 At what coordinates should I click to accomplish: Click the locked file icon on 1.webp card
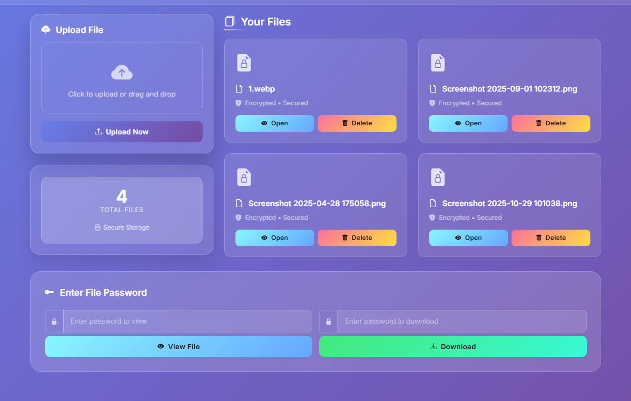tap(244, 63)
